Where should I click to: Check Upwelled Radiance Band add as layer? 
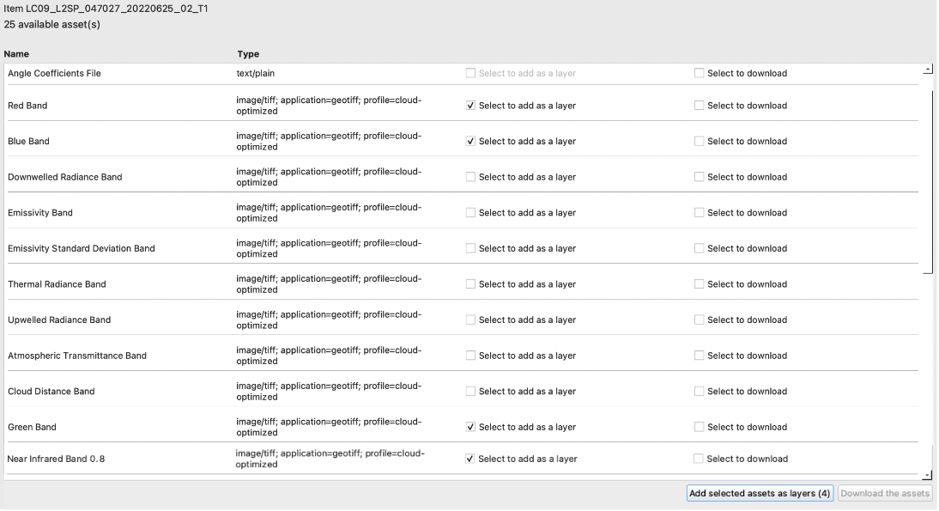(470, 319)
